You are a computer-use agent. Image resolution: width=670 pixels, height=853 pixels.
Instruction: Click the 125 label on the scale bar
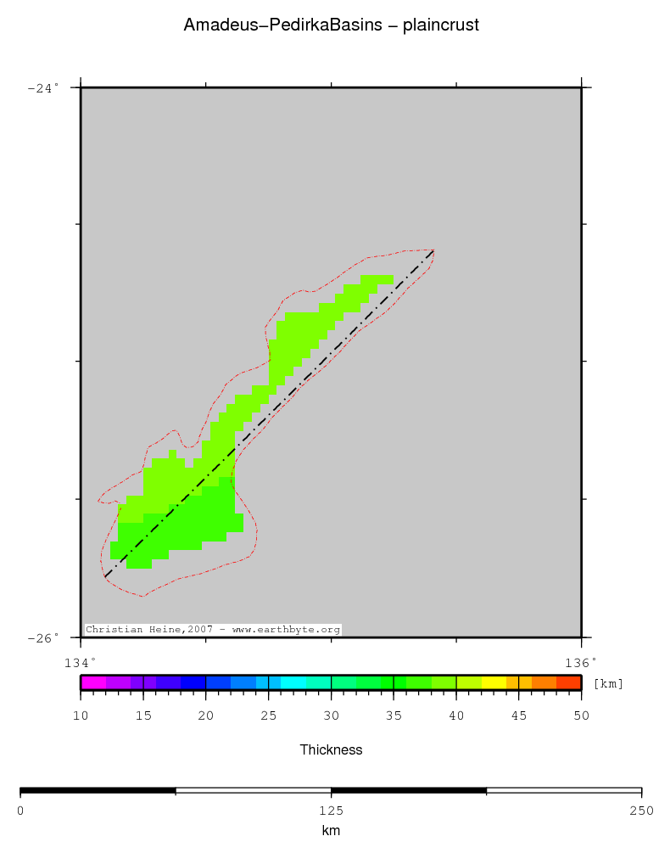click(x=331, y=811)
